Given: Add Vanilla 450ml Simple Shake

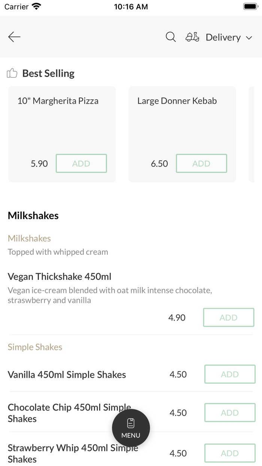Looking at the screenshot, I should pos(230,374).
